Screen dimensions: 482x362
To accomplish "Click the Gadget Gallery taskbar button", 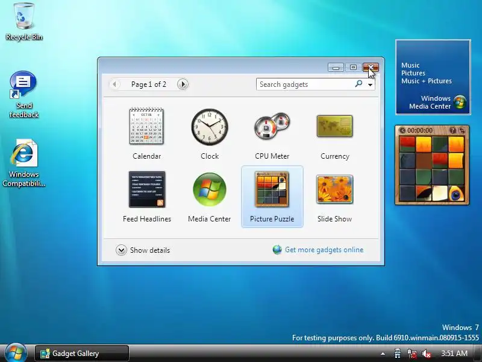I will pos(82,354).
